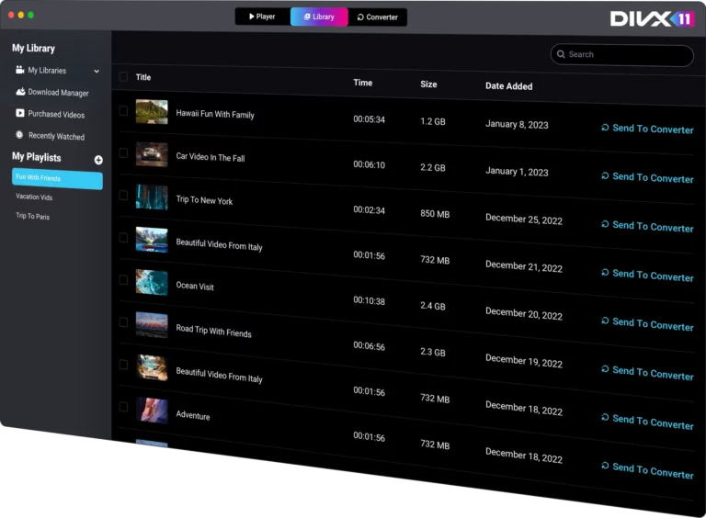This screenshot has height=518, width=706.
Task: Click the Recently Watched clock icon
Action: 19,134
